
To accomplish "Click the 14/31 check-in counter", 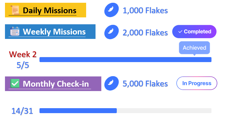I will point(22,111).
